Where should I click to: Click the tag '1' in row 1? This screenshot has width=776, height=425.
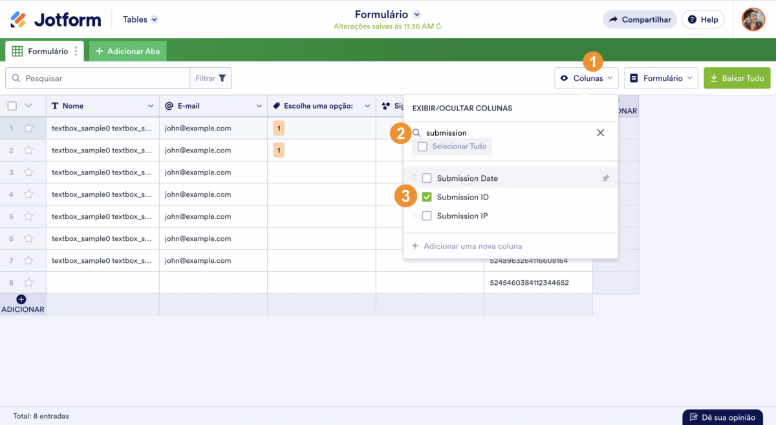click(x=279, y=128)
